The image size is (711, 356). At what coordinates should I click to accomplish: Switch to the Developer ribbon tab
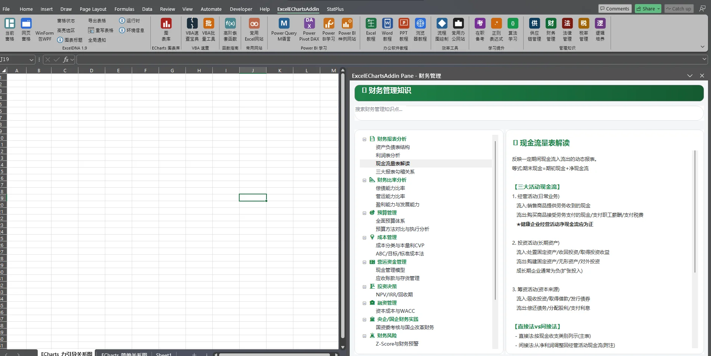241,9
